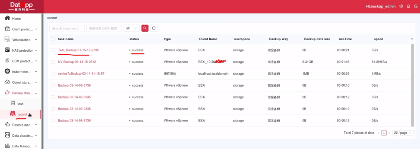Viewport: 420px width, 149px height.
Task: Click the Data Management sidebar icon
Action: [x=7, y=146]
